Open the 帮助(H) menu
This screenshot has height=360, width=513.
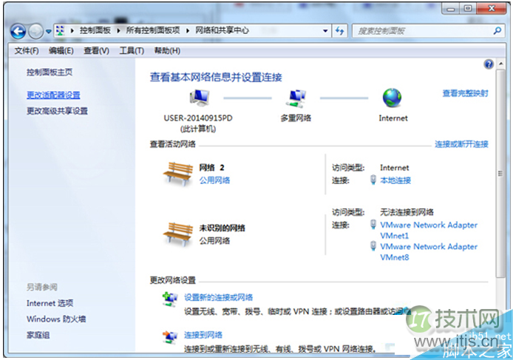[x=167, y=51]
